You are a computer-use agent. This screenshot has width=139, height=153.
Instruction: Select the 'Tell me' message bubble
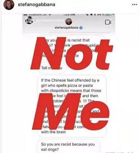pyautogui.click(x=52, y=68)
